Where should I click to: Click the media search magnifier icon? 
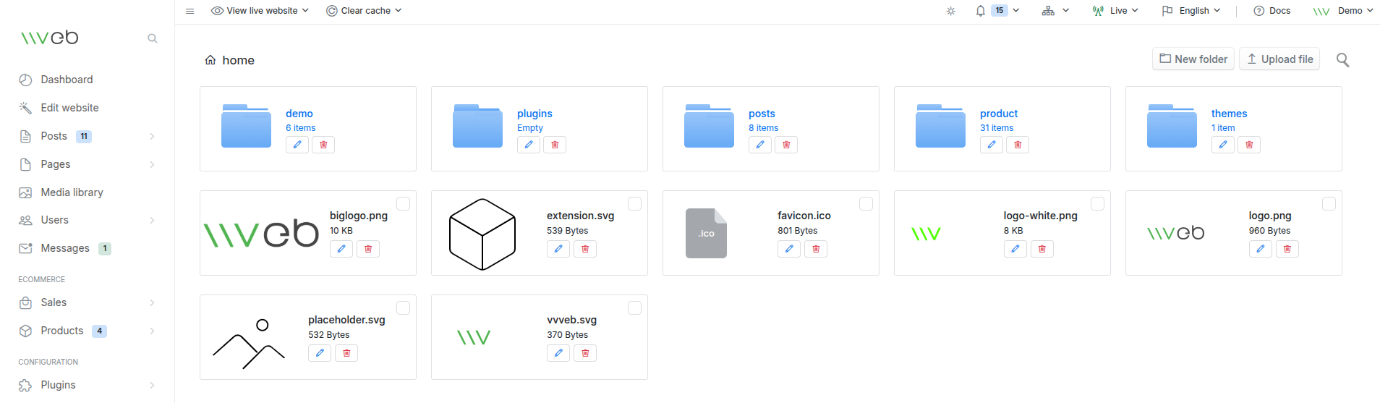(1342, 60)
